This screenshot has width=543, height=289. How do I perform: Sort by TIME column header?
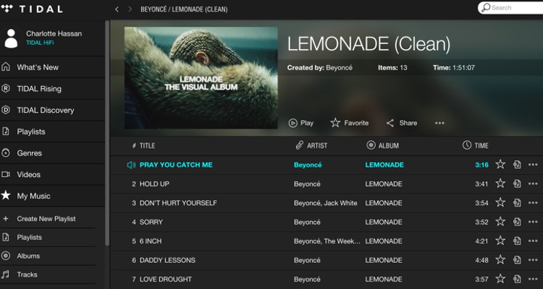(x=476, y=146)
